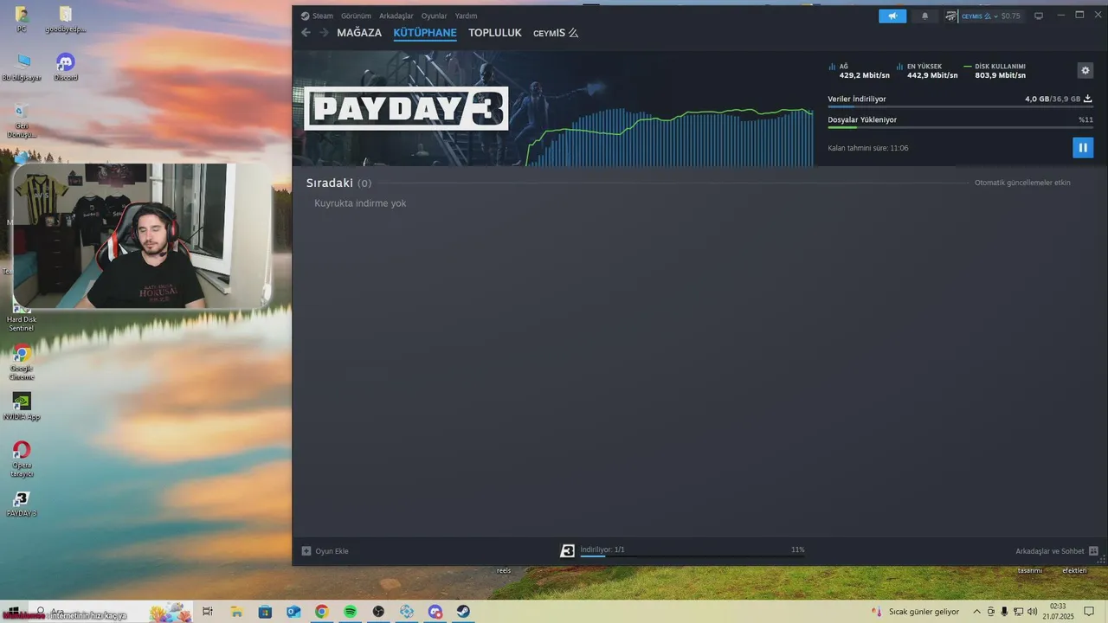Open the clock showing 02:33
Viewport: 1108px width, 623px height.
coord(1057,612)
